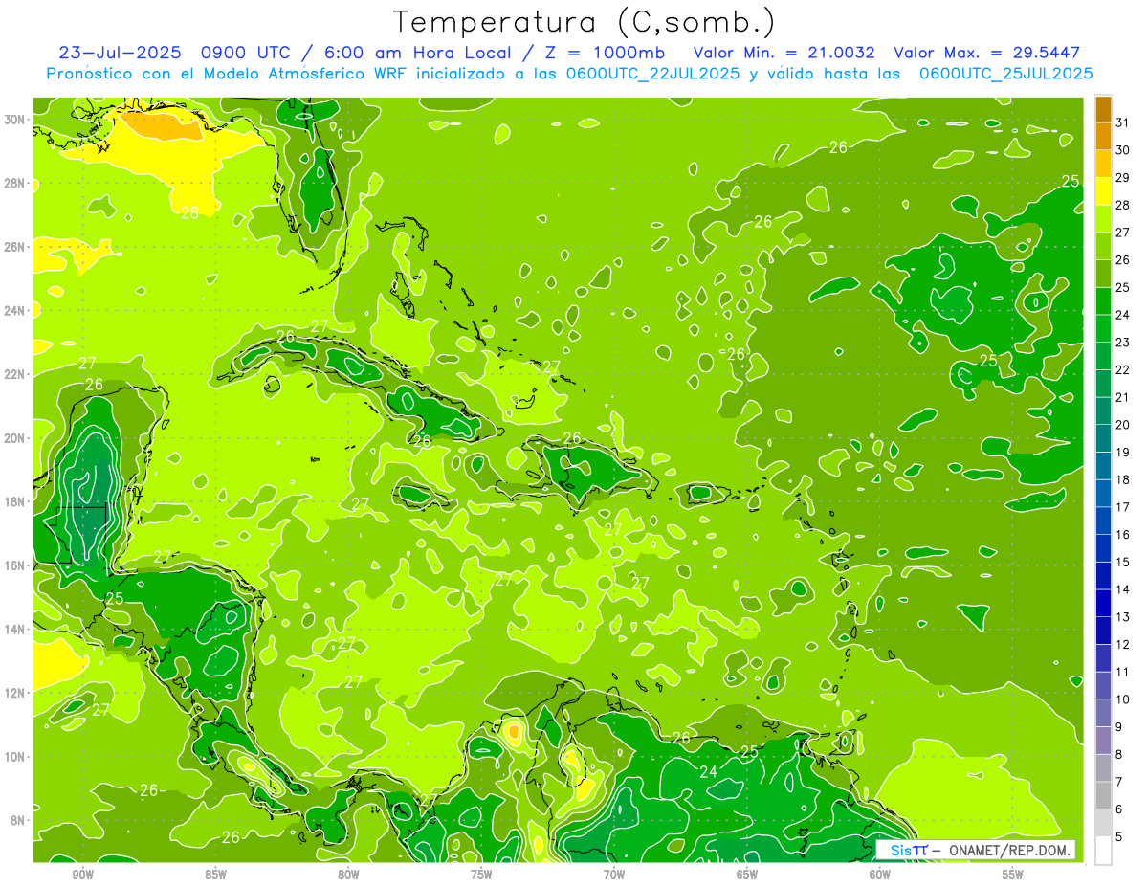Click the 23 label on the color scale
The width and height of the screenshot is (1148, 887).
click(x=1123, y=343)
